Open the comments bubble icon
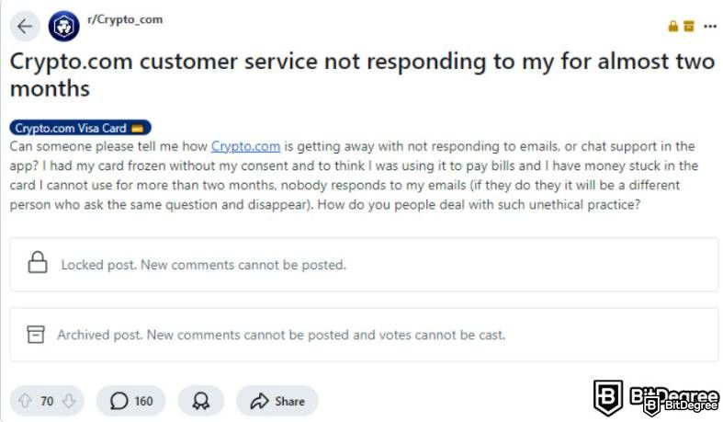Screen dimensions: 723x422 (119, 401)
